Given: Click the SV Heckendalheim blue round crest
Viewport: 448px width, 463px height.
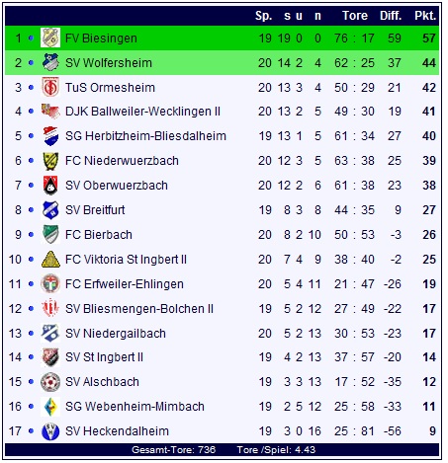Looking at the screenshot, I should (x=50, y=431).
